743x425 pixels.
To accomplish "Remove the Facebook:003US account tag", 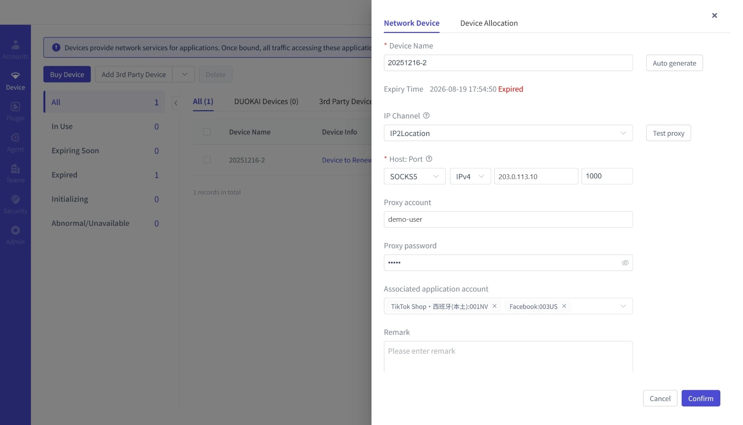I will tap(564, 306).
